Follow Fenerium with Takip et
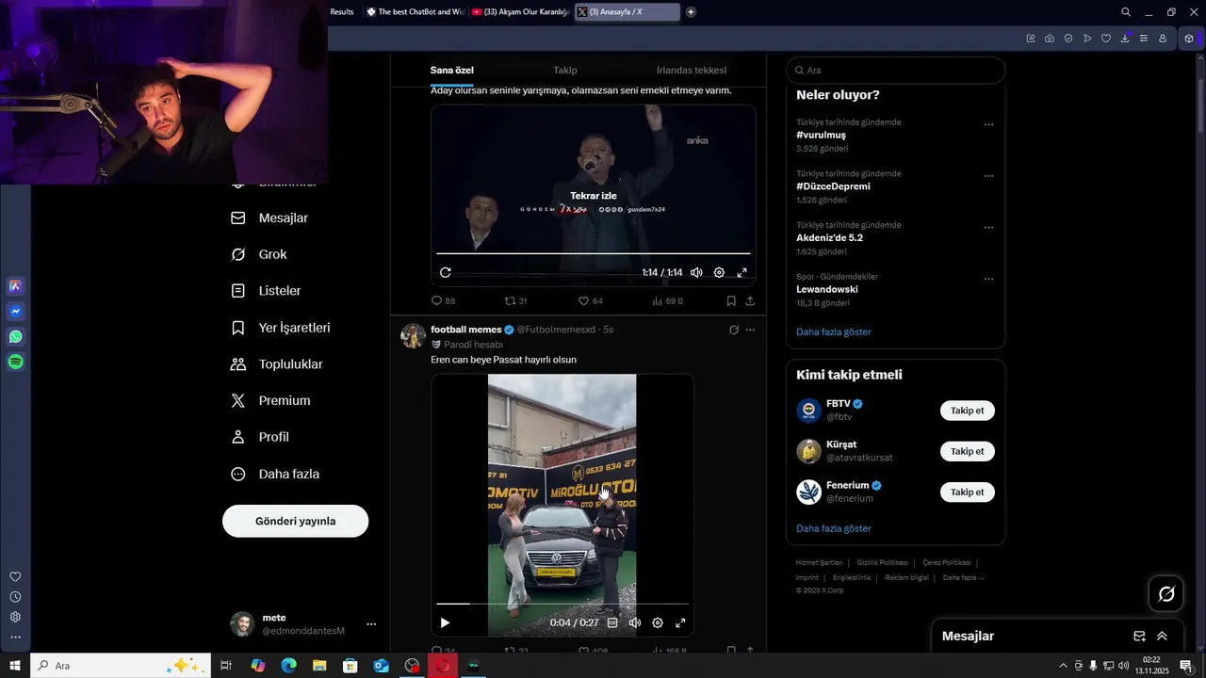This screenshot has width=1206, height=678. coord(967,492)
